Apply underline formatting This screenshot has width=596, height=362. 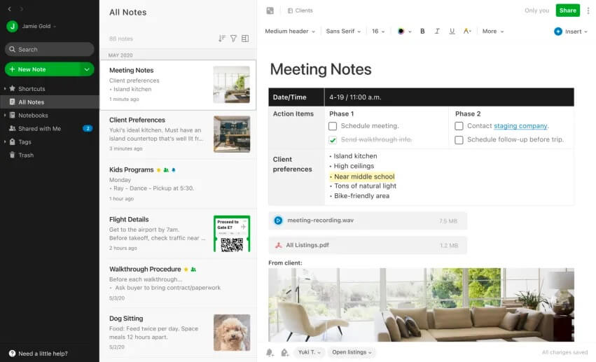(452, 32)
